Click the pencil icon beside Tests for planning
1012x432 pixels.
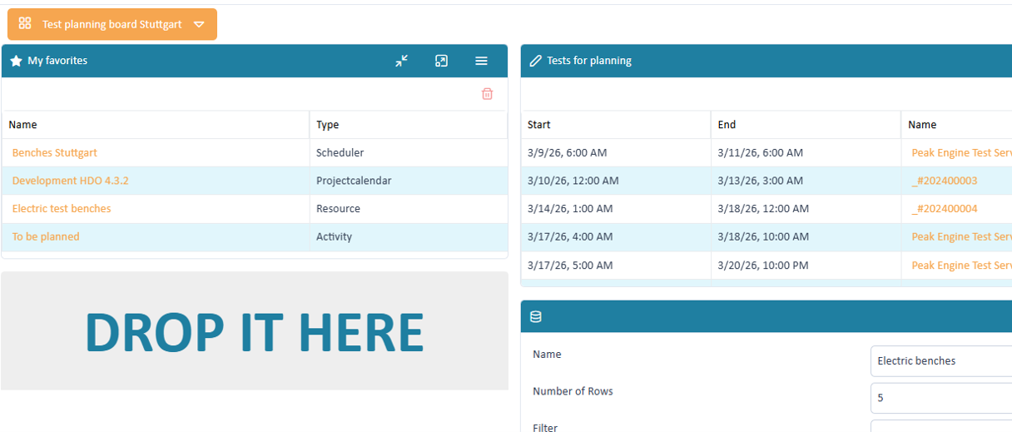pyautogui.click(x=536, y=61)
